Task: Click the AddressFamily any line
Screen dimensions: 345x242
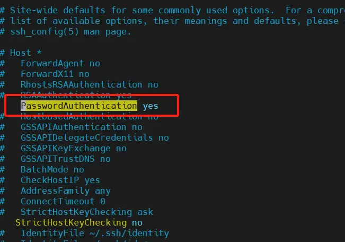Action: click(65, 191)
